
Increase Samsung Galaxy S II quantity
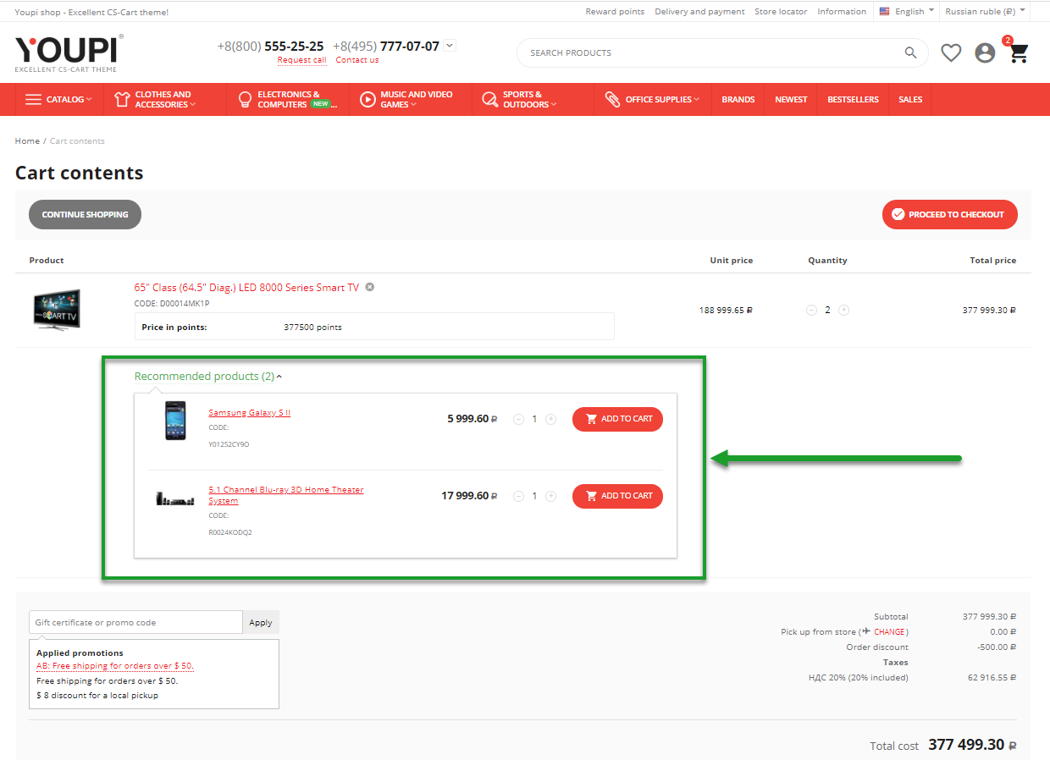[x=550, y=419]
